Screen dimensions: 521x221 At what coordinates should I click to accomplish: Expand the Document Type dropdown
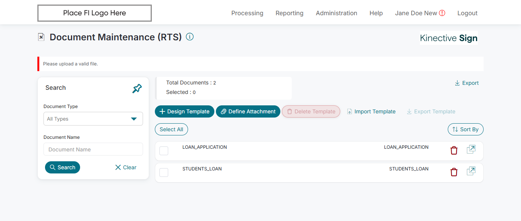[x=93, y=119]
